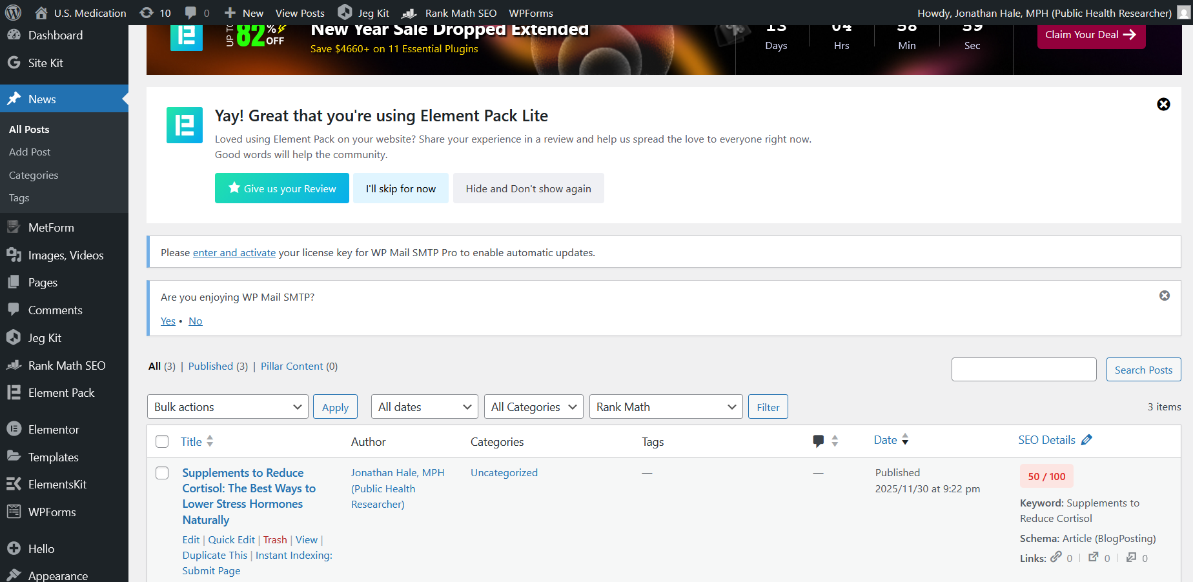Open the Bulk actions dropdown

(x=227, y=407)
